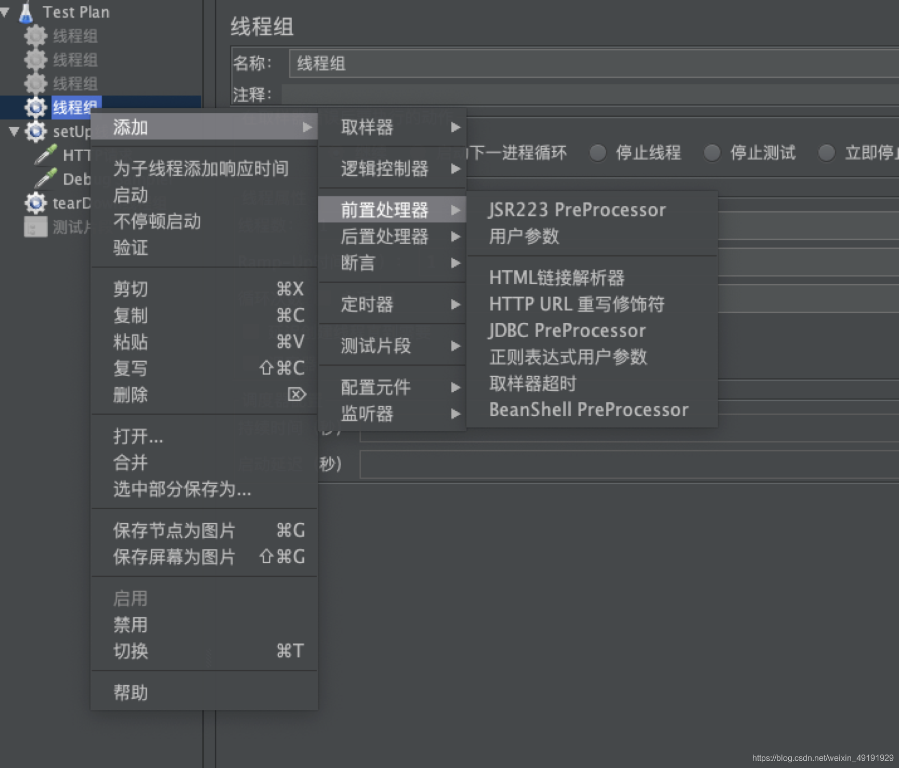Click the gear icon of the selected 线程组
This screenshot has height=768, width=899.
click(x=35, y=108)
